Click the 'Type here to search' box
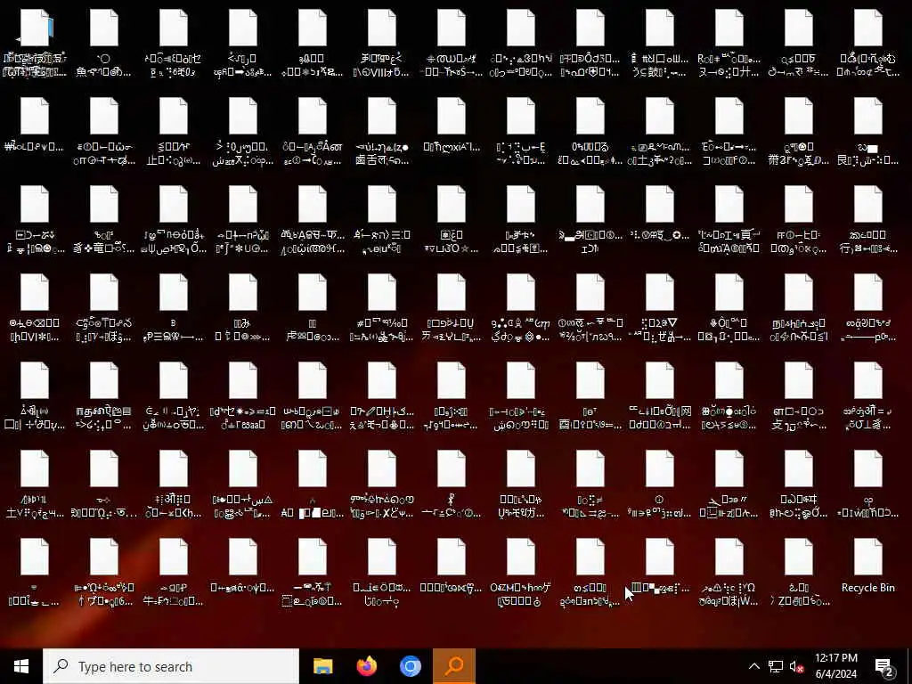 pyautogui.click(x=171, y=666)
